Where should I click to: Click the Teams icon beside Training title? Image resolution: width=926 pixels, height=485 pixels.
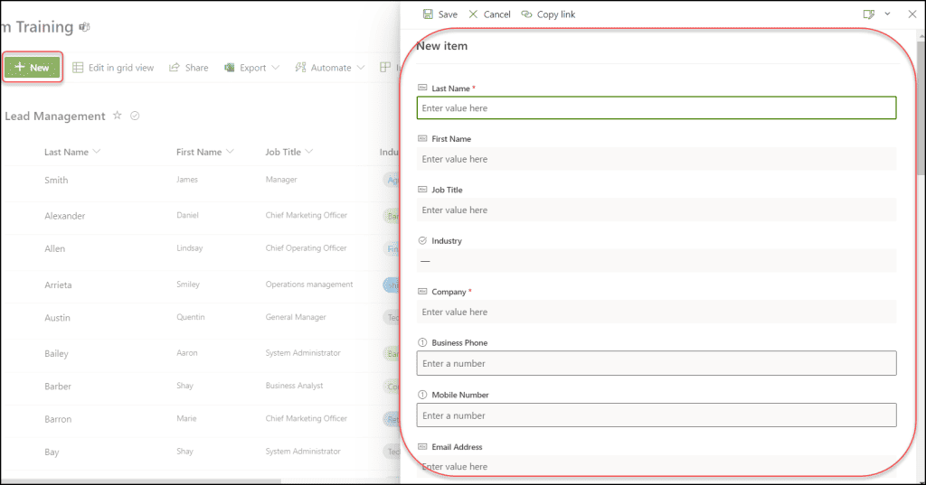click(85, 27)
